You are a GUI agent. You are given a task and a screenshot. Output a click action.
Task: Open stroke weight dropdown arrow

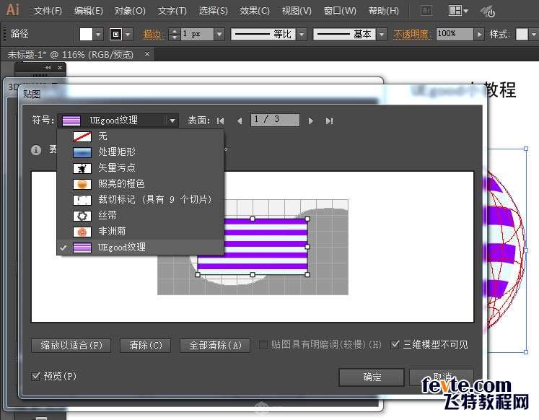219,35
